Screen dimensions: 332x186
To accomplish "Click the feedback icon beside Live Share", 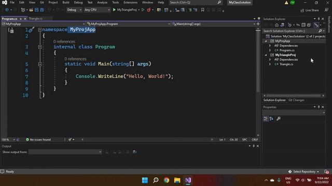I will pos(326,10).
